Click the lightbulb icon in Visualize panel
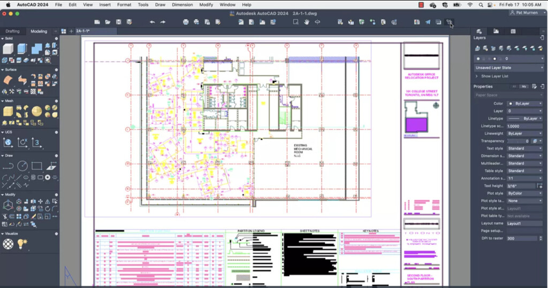This screenshot has width=548, height=288. click(x=22, y=244)
